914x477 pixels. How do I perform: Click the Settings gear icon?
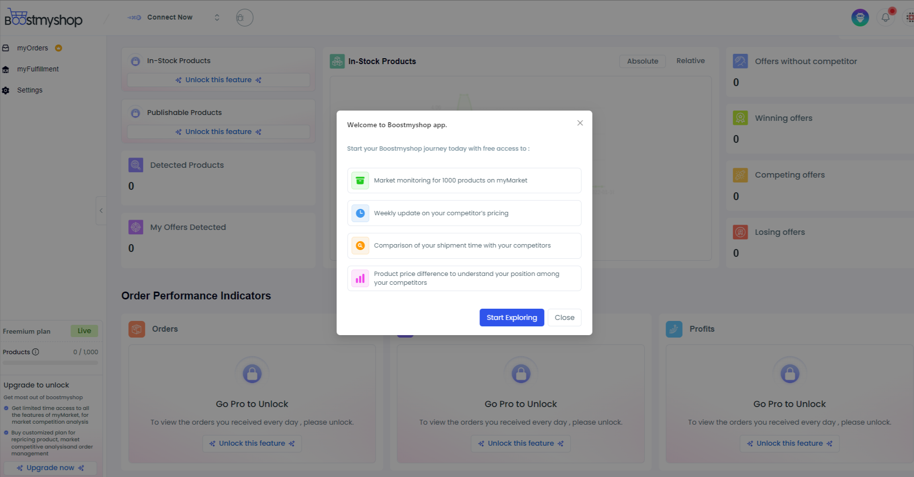coord(6,91)
